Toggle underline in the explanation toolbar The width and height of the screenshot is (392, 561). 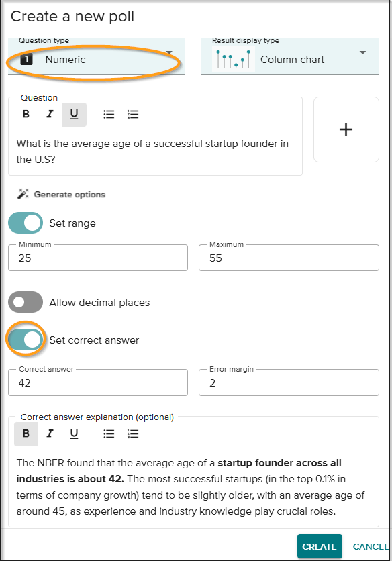pos(74,433)
